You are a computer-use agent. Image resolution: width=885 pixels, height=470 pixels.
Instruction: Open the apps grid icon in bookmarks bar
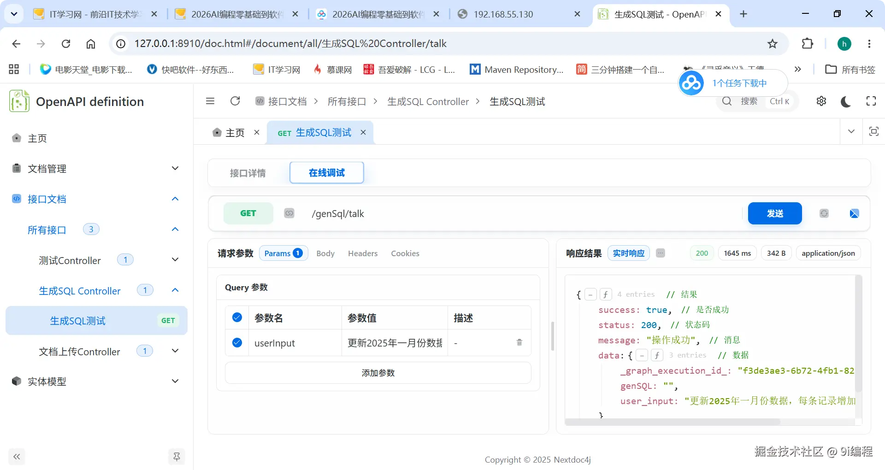[x=14, y=70]
